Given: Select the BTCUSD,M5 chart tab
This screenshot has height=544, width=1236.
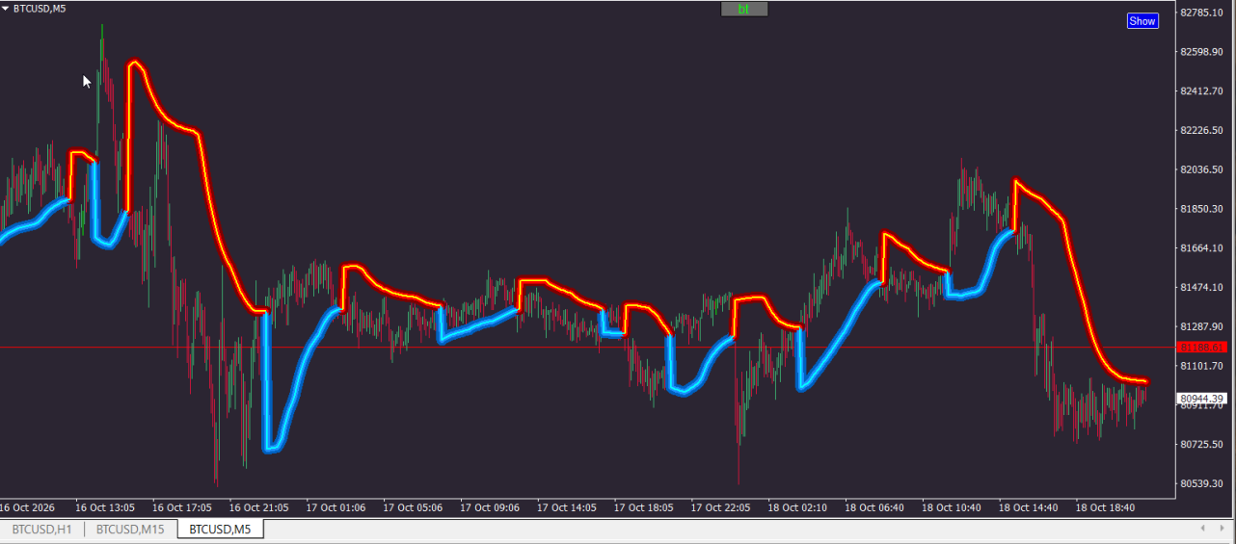Looking at the screenshot, I should pos(220,530).
